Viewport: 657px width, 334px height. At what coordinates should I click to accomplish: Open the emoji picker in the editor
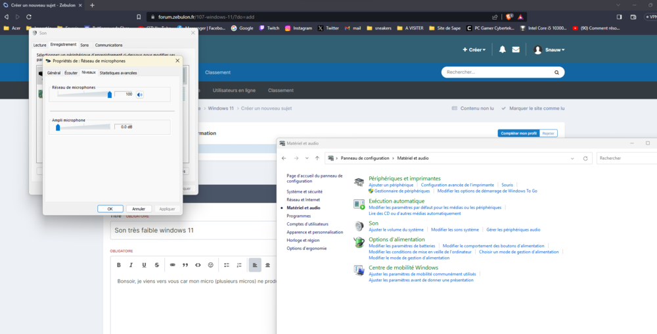(211, 265)
